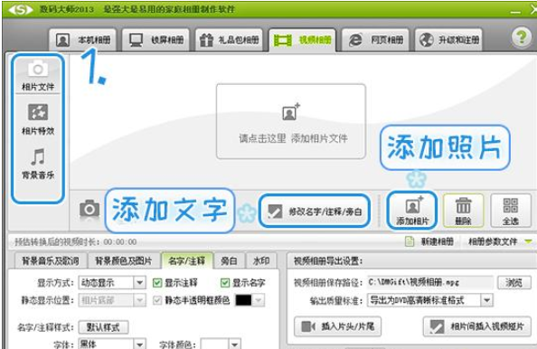Expand the 字体 font dropdown
This screenshot has height=349, width=537.
[x=139, y=344]
